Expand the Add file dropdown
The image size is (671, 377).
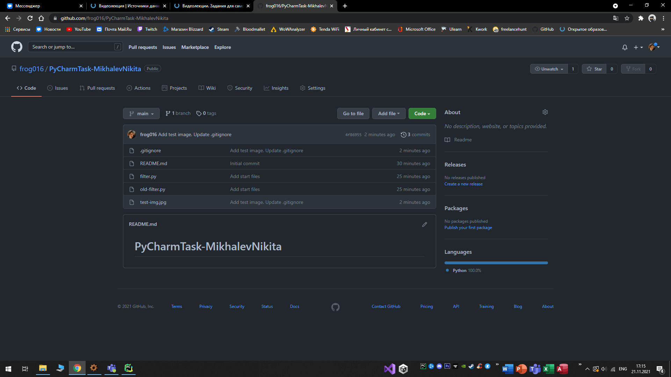pos(389,113)
